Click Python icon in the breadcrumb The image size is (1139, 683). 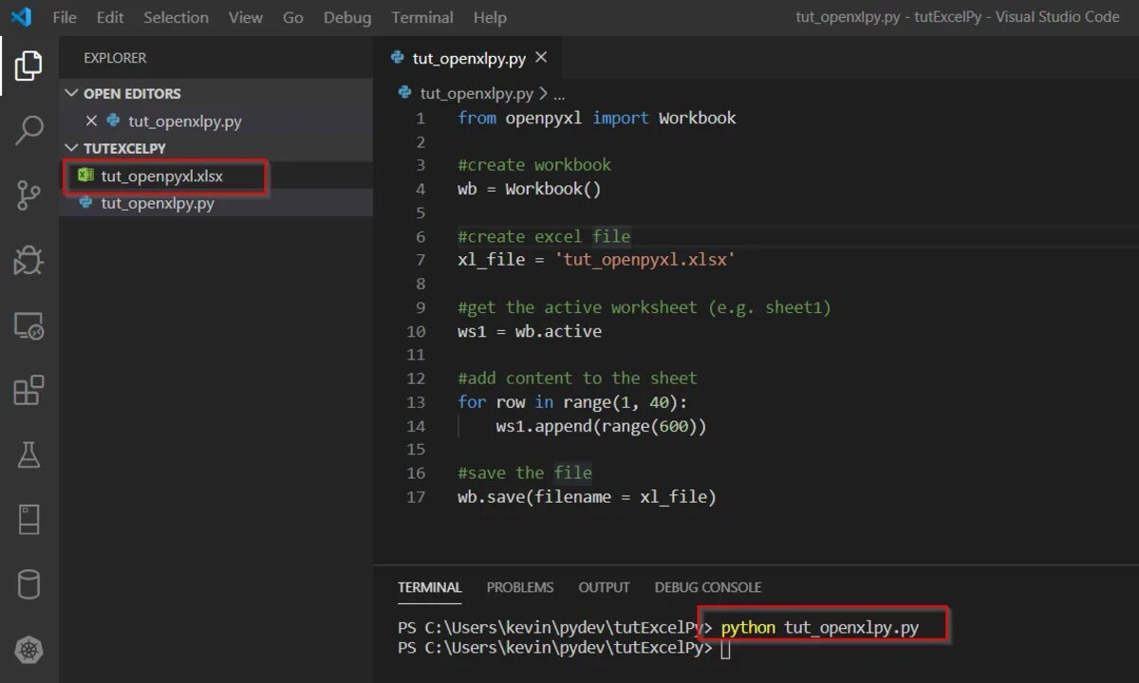point(405,93)
